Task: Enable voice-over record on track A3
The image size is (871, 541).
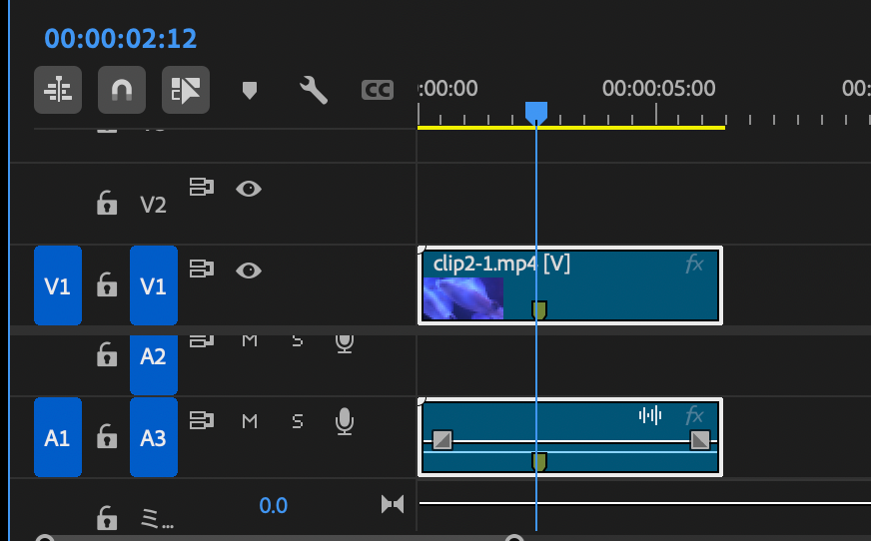Action: [345, 421]
